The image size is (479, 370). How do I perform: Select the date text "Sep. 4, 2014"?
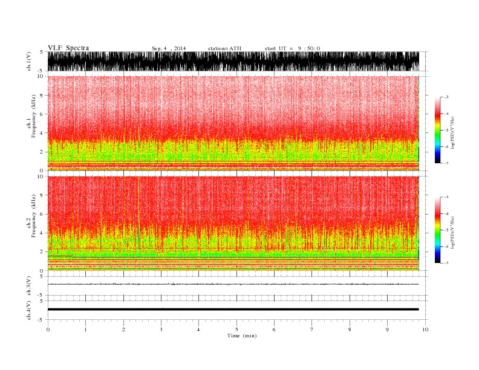[169, 48]
